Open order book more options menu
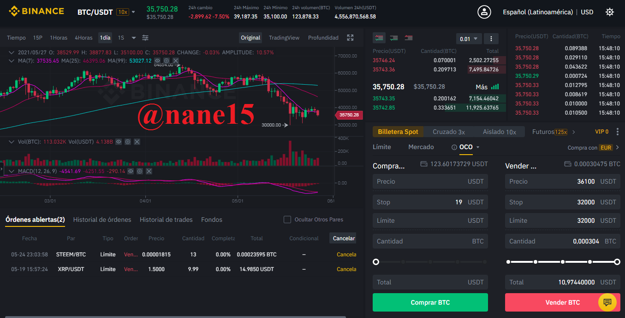Viewport: 625px width, 318px height. tap(491, 39)
